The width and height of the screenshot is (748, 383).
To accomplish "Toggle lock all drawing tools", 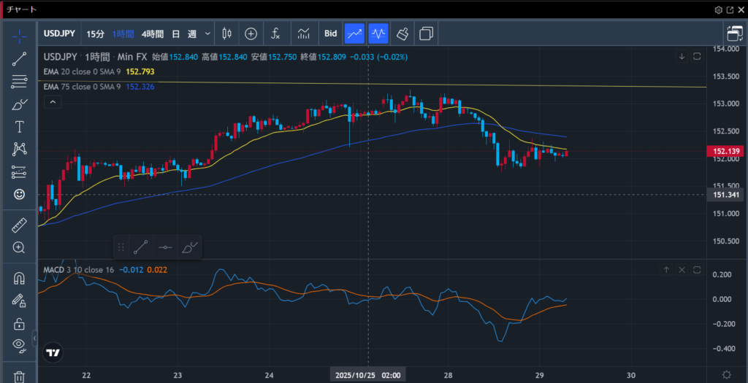I will (x=19, y=323).
